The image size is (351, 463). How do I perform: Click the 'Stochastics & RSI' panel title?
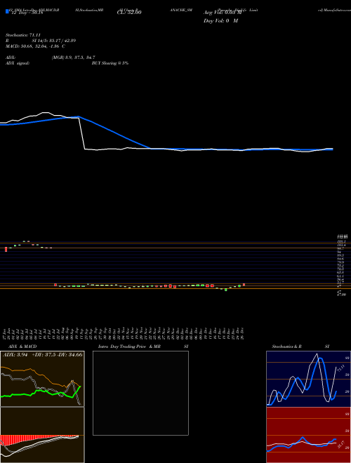[300, 347]
